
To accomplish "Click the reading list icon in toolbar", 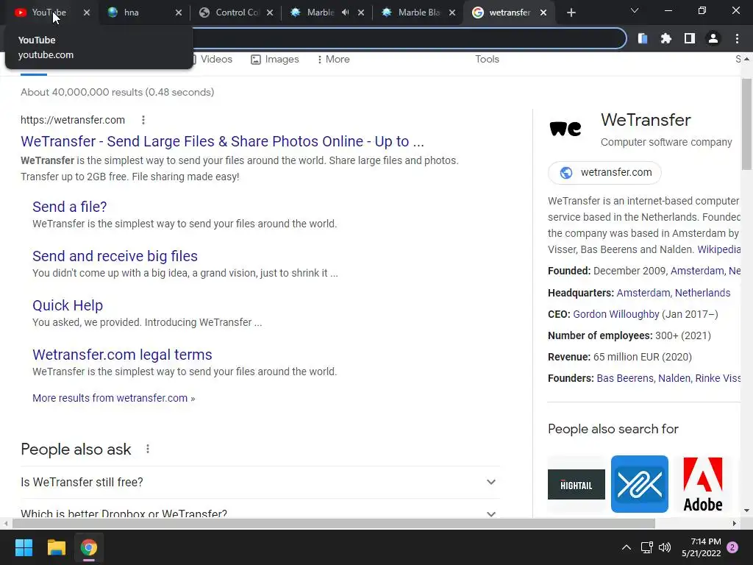I will pyautogui.click(x=643, y=38).
